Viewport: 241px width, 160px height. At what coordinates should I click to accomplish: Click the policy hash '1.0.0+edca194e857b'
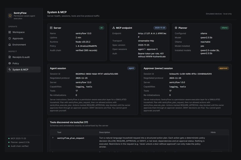click(86, 46)
